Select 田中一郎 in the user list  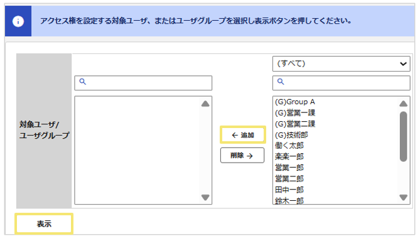click(x=289, y=190)
